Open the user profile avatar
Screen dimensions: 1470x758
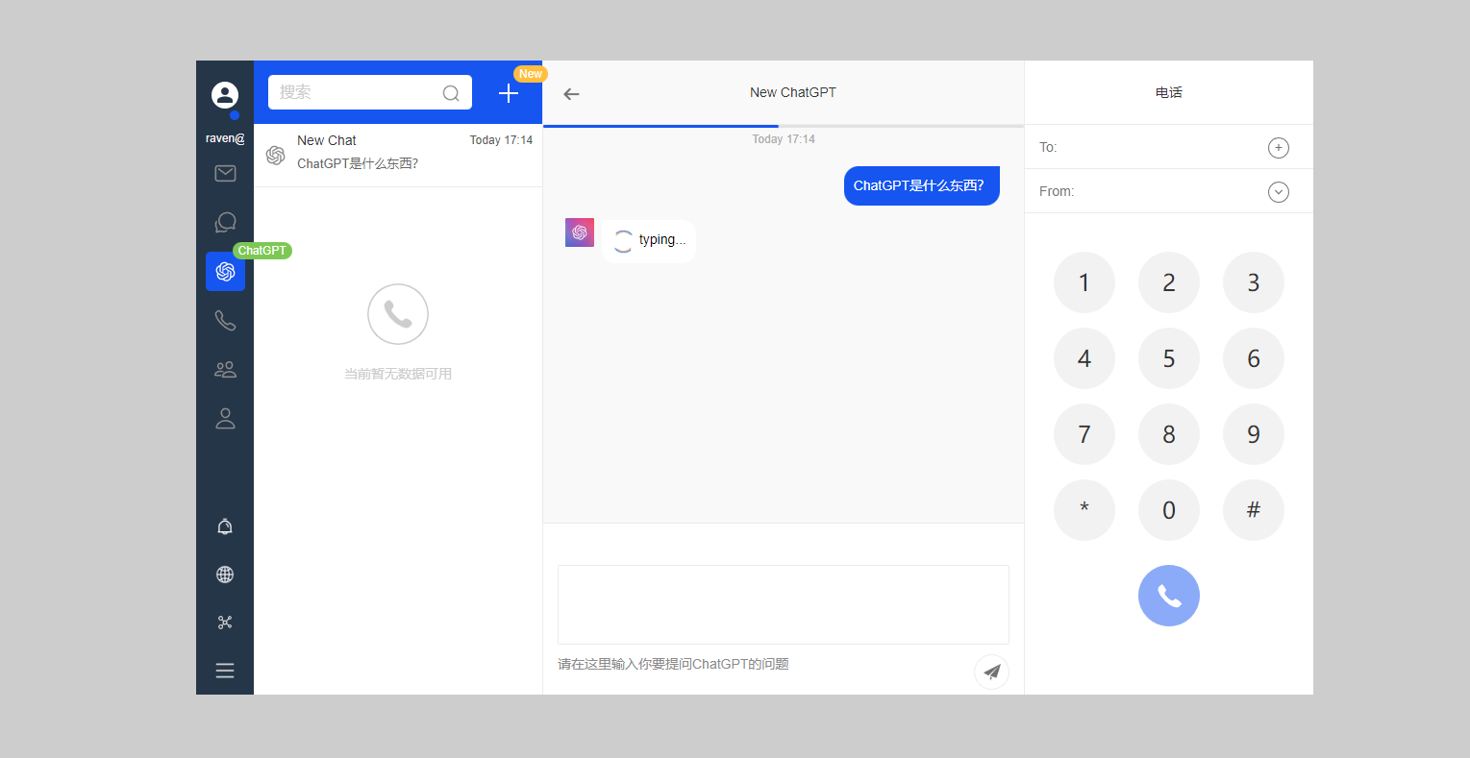pyautogui.click(x=225, y=95)
